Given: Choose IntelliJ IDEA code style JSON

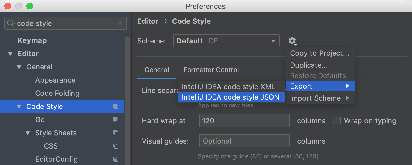Looking at the screenshot, I should (230, 97).
